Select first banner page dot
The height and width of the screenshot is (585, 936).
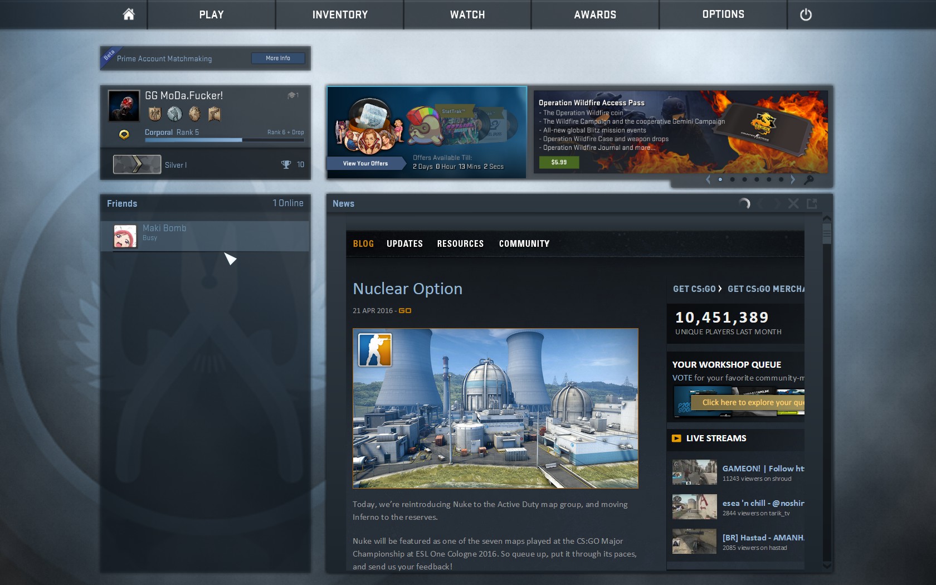click(720, 179)
